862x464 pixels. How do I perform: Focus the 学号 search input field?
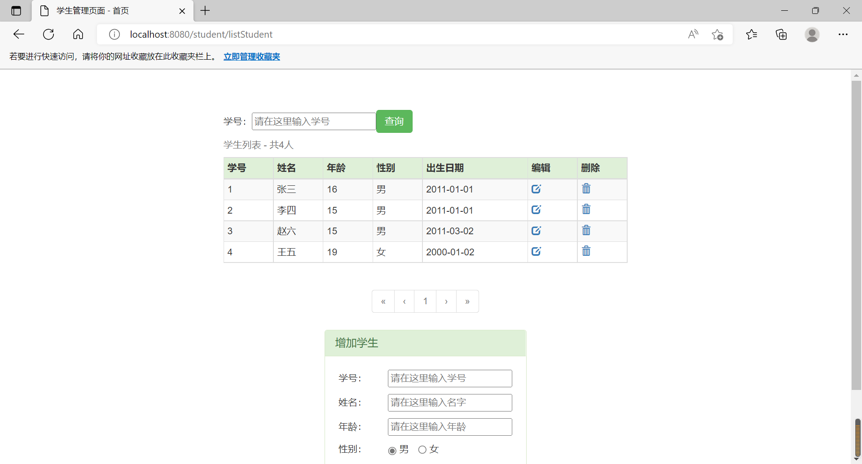313,122
